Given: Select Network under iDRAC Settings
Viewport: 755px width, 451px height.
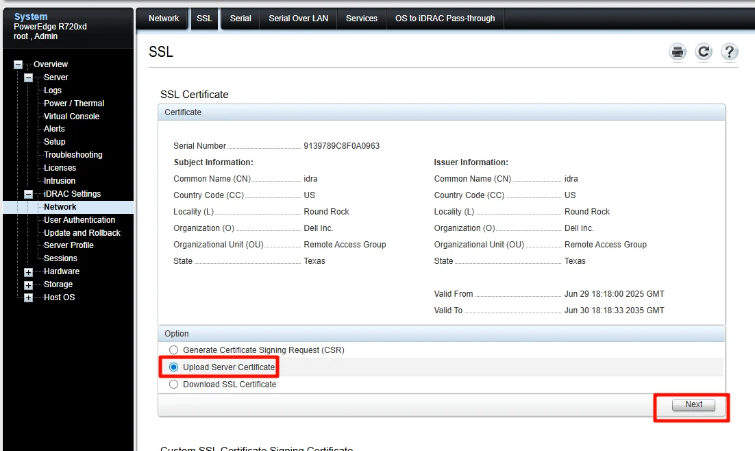Looking at the screenshot, I should point(60,207).
